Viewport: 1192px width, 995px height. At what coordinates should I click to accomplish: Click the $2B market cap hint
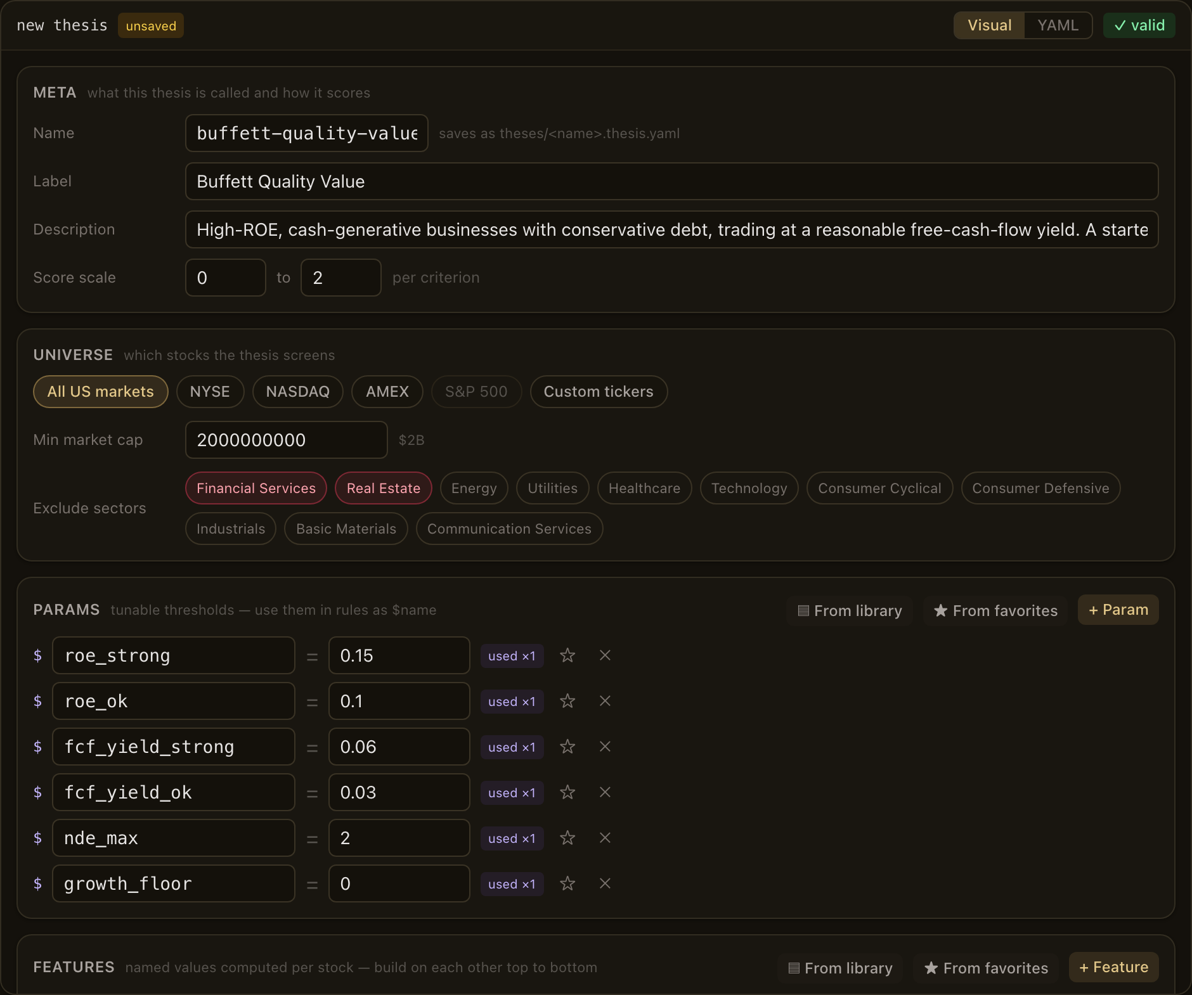tap(411, 440)
